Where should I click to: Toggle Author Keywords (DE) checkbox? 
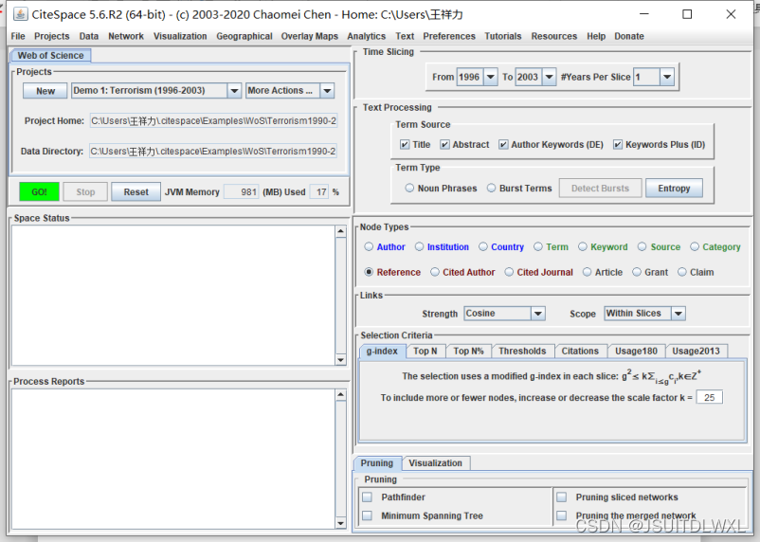pyautogui.click(x=503, y=144)
